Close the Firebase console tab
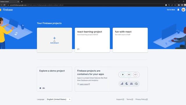This screenshot has width=186, height=105. [x=18, y=2]
